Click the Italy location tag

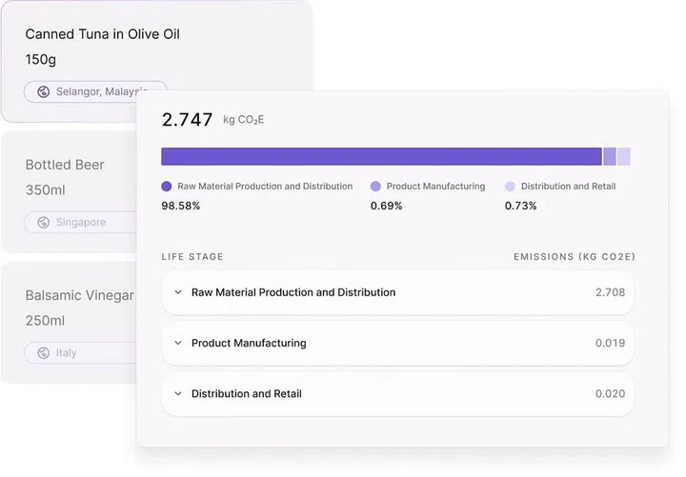pos(80,353)
